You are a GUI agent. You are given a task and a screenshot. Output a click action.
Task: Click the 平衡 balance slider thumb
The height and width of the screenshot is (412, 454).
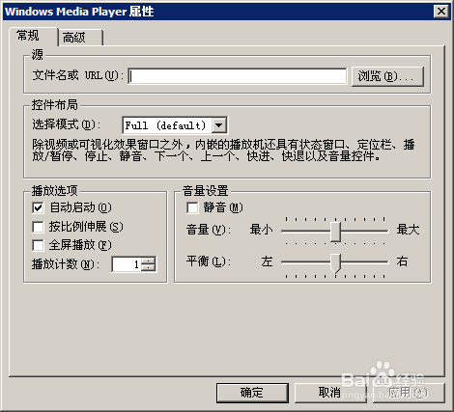[x=335, y=263]
